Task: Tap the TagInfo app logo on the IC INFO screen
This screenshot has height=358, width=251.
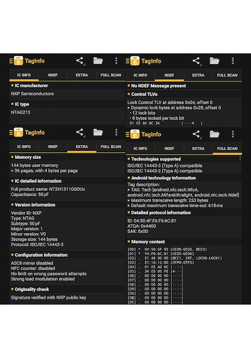Action: tap(18, 61)
